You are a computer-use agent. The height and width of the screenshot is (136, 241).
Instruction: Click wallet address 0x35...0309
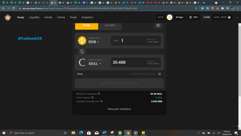coord(222,17)
